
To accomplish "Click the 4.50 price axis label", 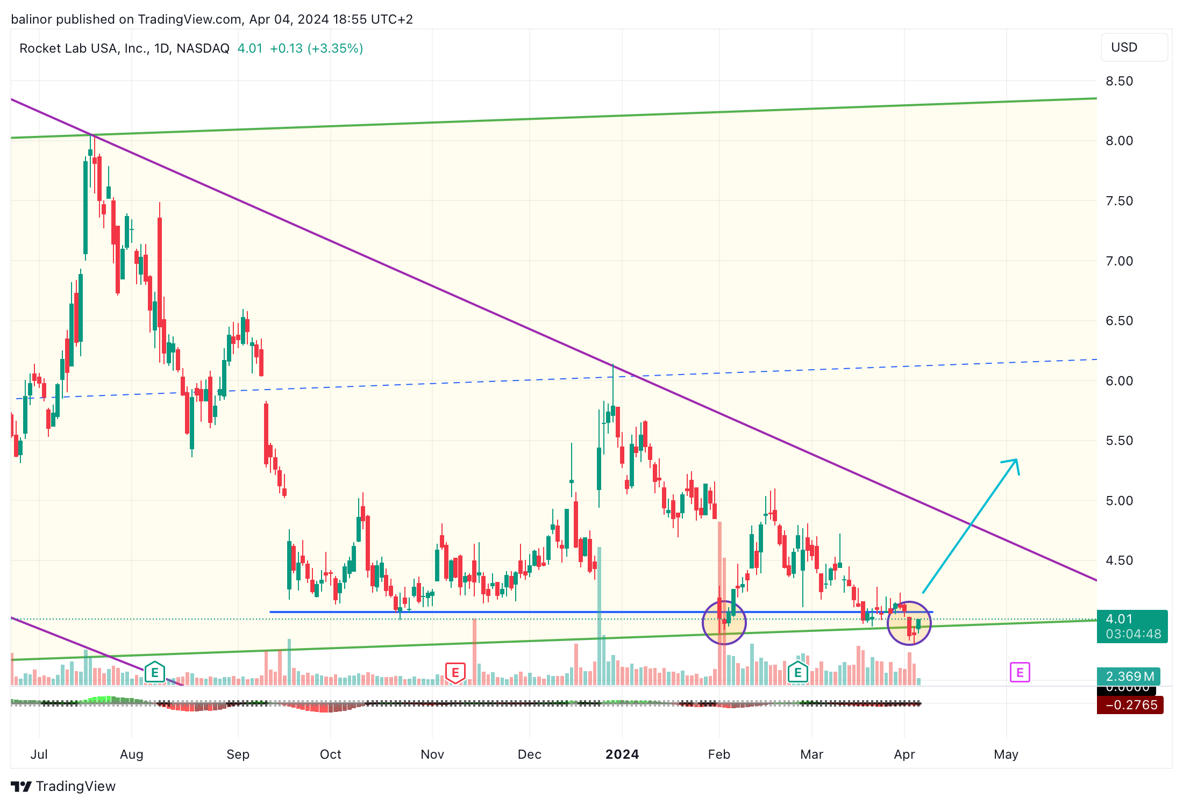I will (x=1119, y=560).
